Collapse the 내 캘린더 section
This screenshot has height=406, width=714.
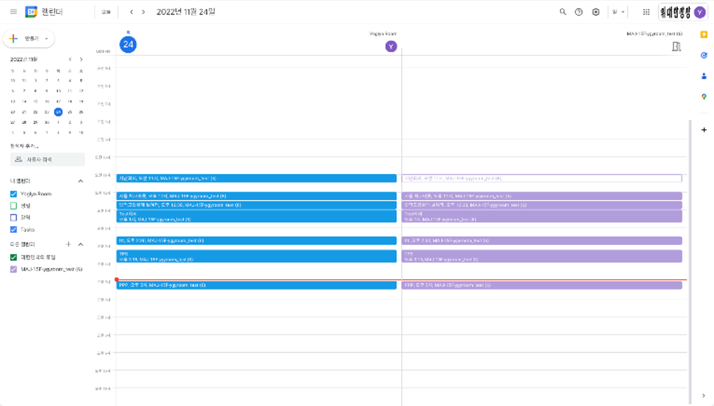pyautogui.click(x=81, y=181)
